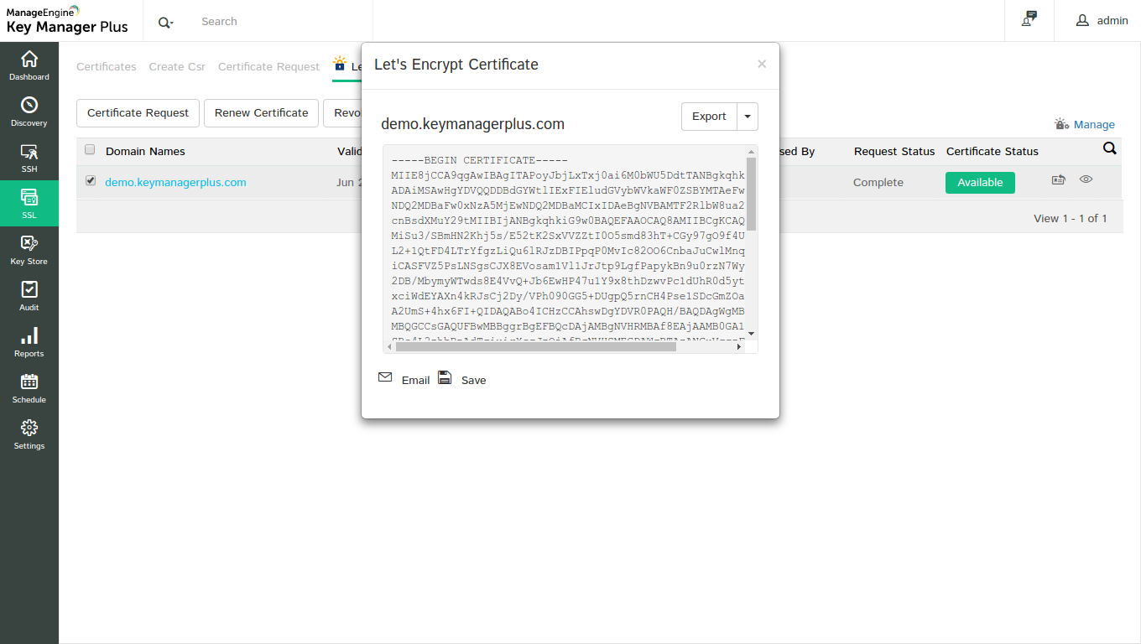The image size is (1141, 644).
Task: Go to the Discovery section
Action: 29,112
